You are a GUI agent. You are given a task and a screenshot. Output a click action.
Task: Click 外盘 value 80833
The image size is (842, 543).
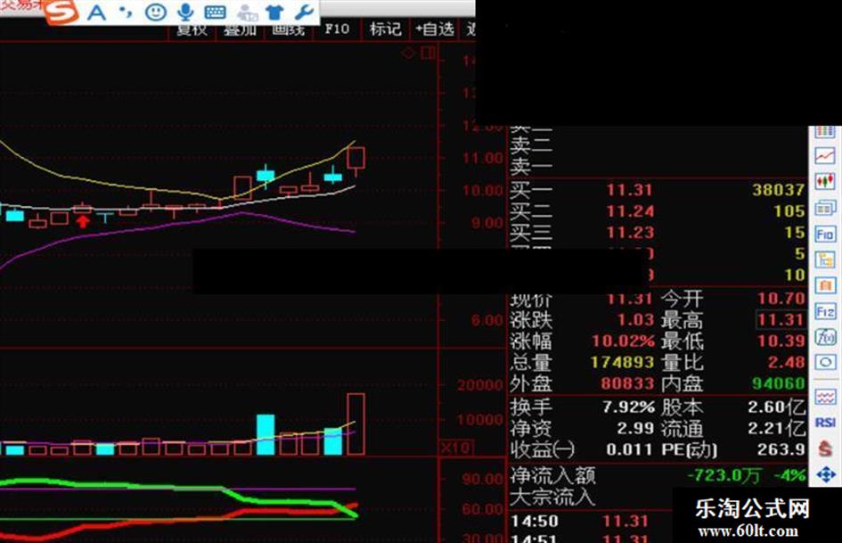pyautogui.click(x=626, y=383)
